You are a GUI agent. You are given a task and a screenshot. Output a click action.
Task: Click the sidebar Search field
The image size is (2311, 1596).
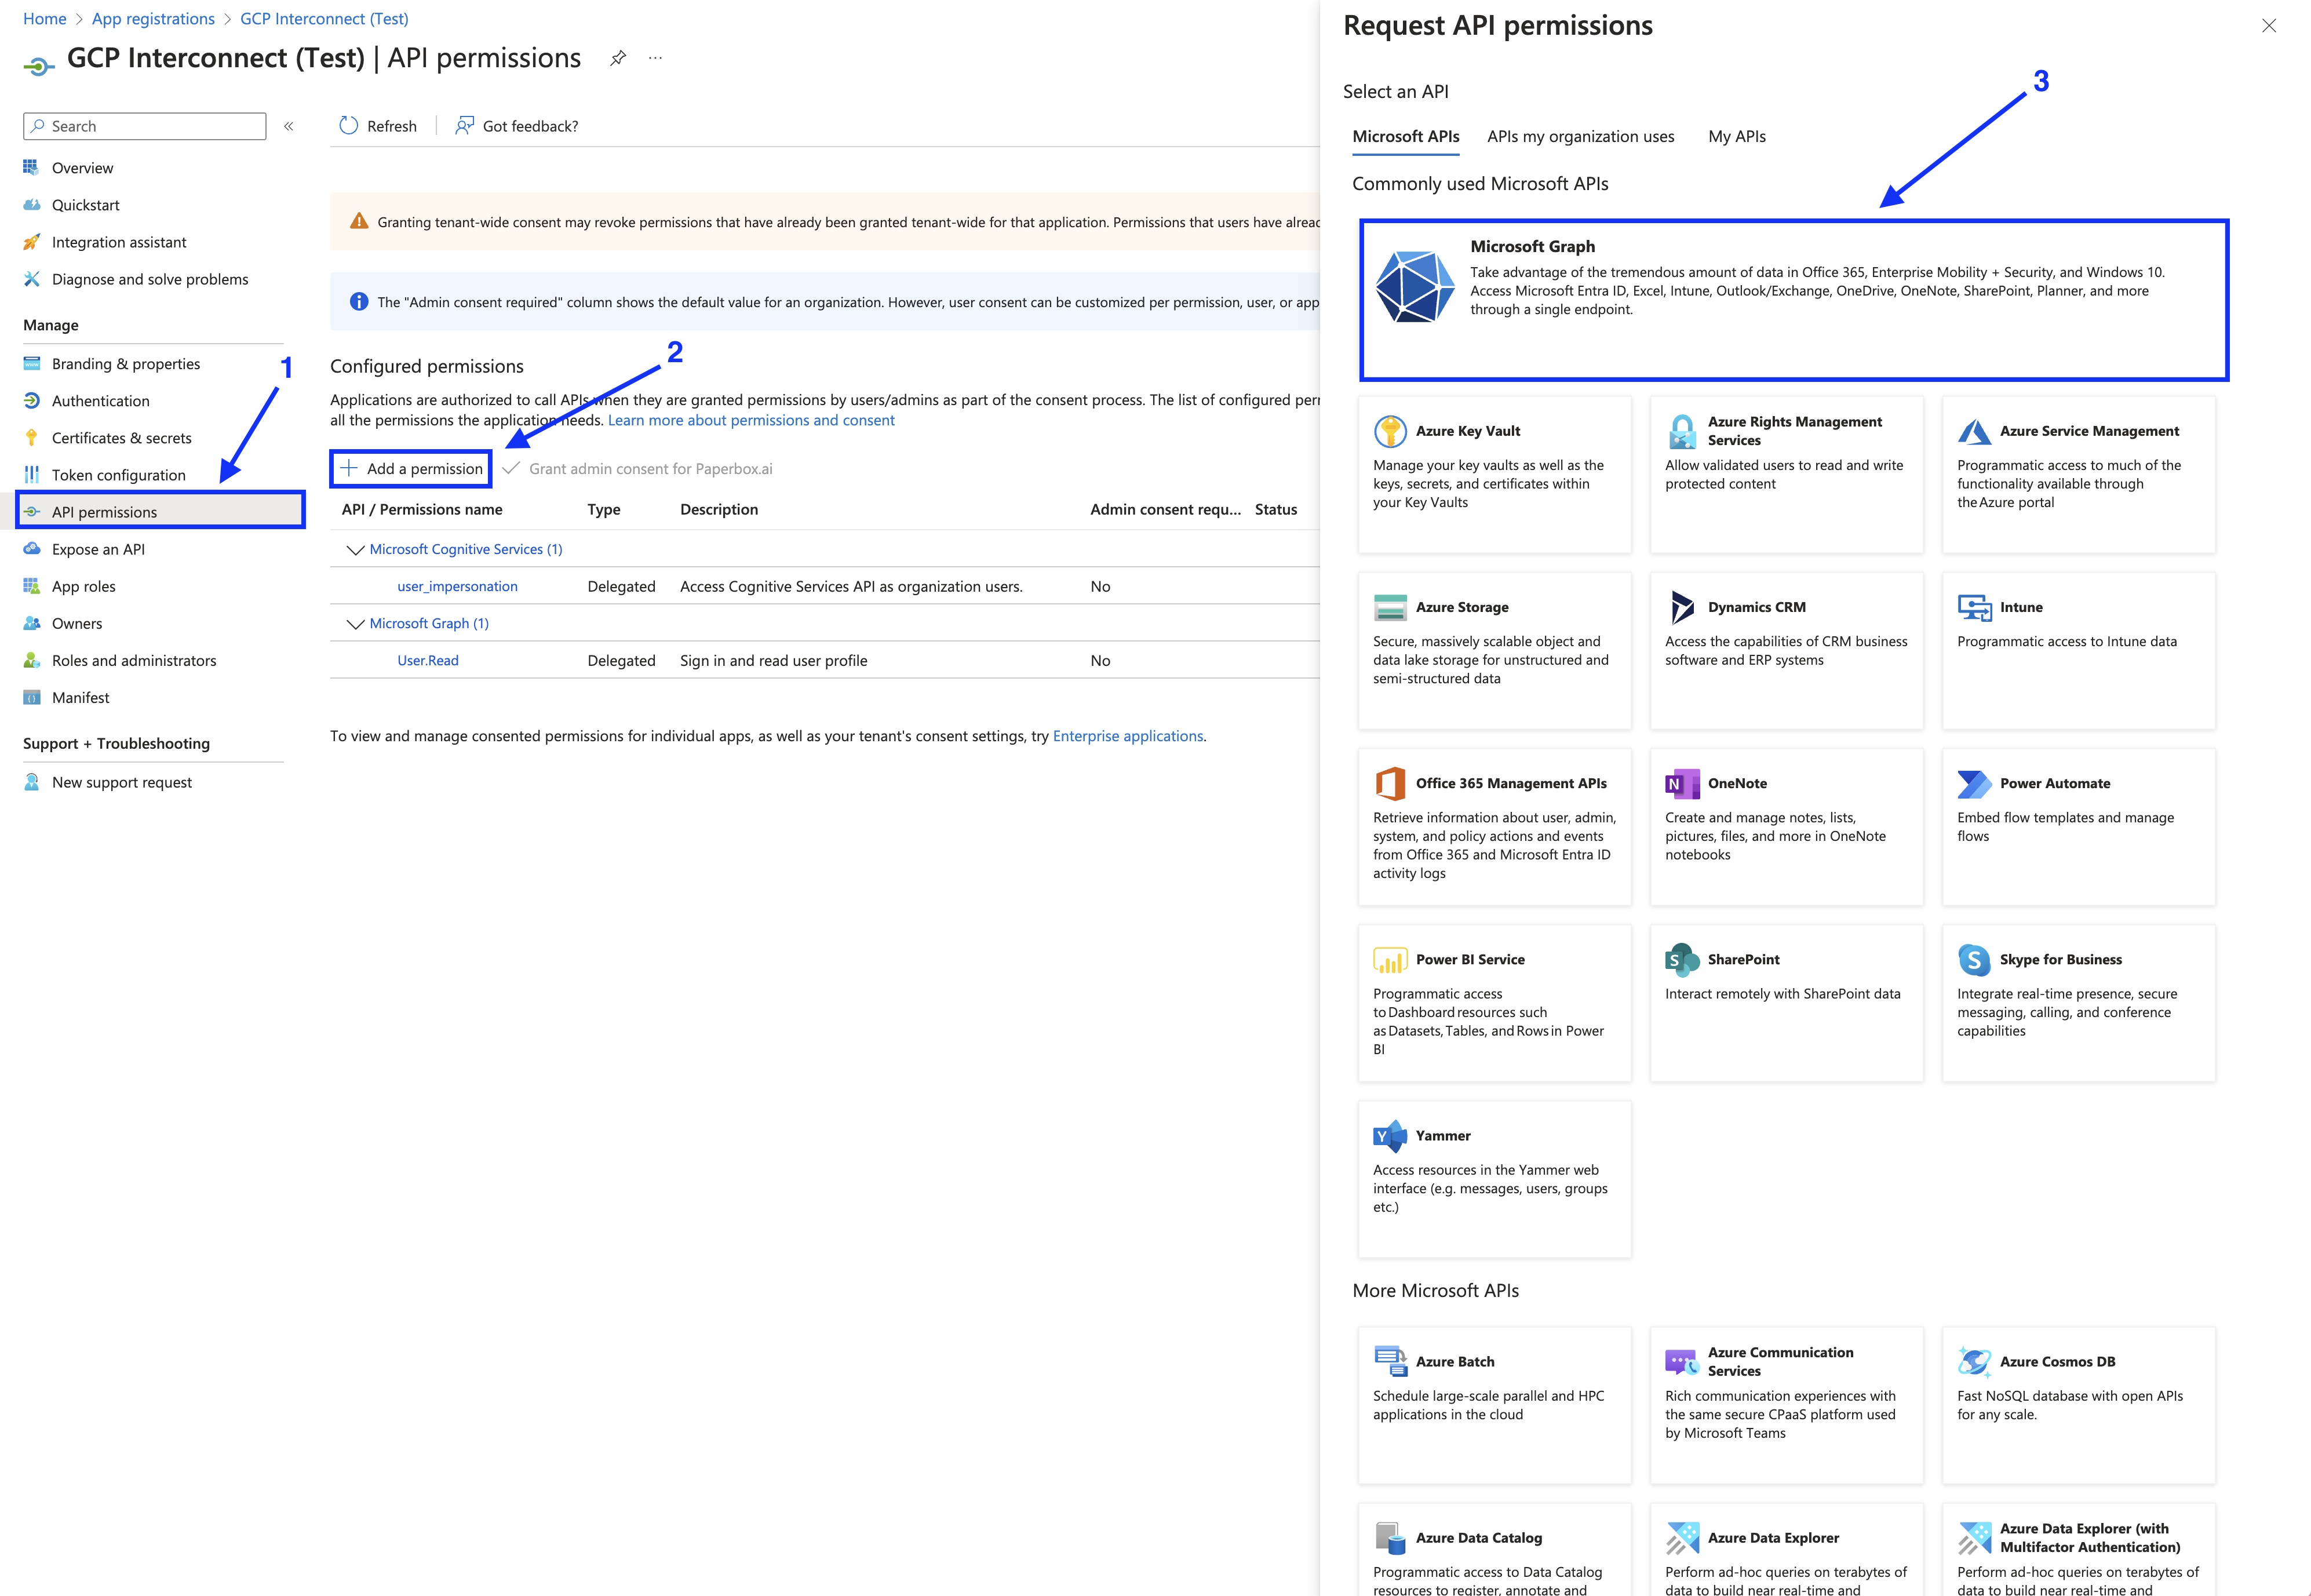144,126
